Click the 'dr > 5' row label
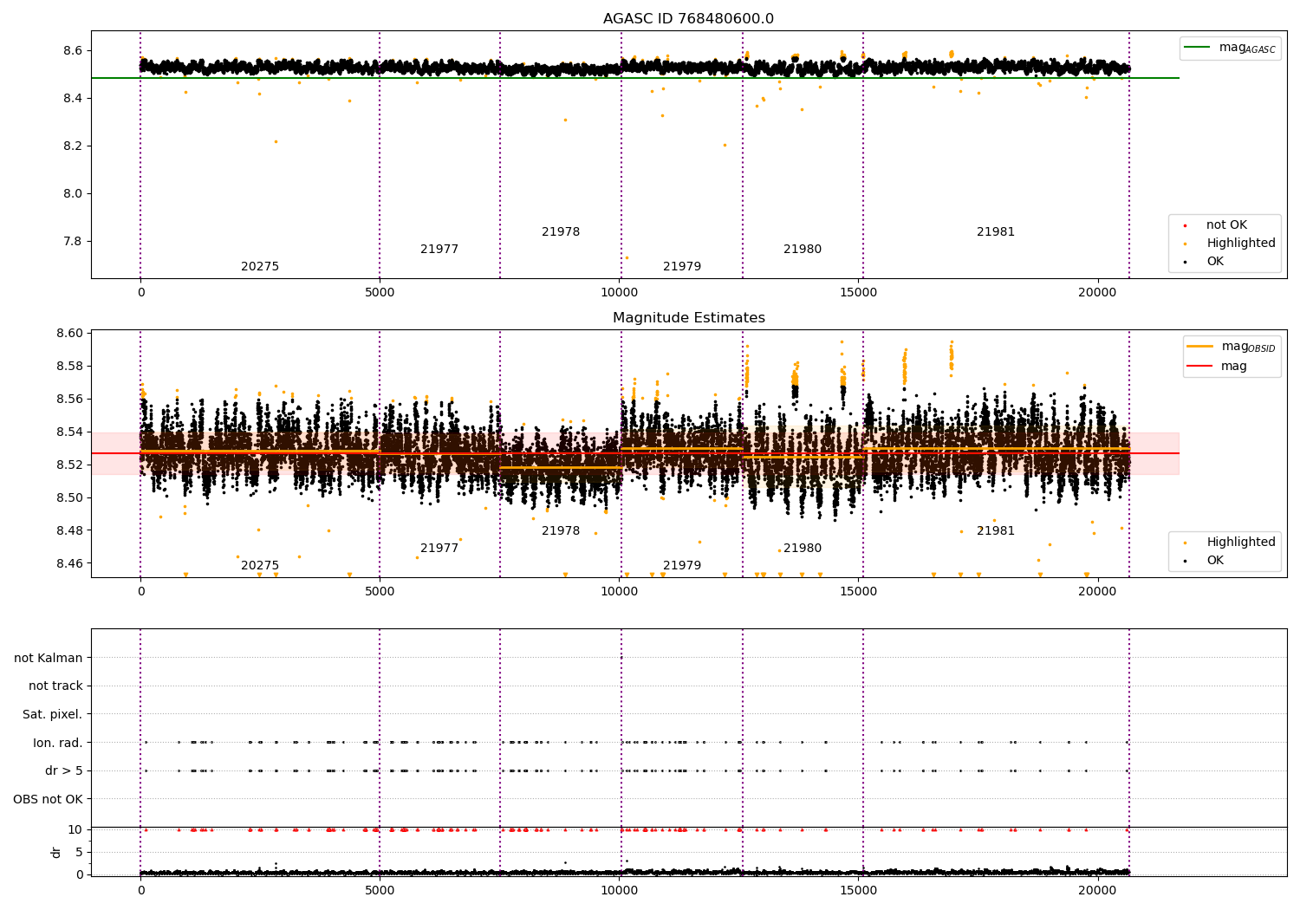 [x=64, y=770]
